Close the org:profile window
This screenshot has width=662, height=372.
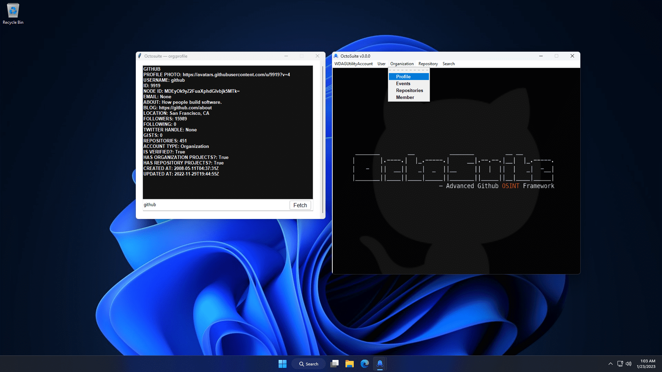click(318, 56)
